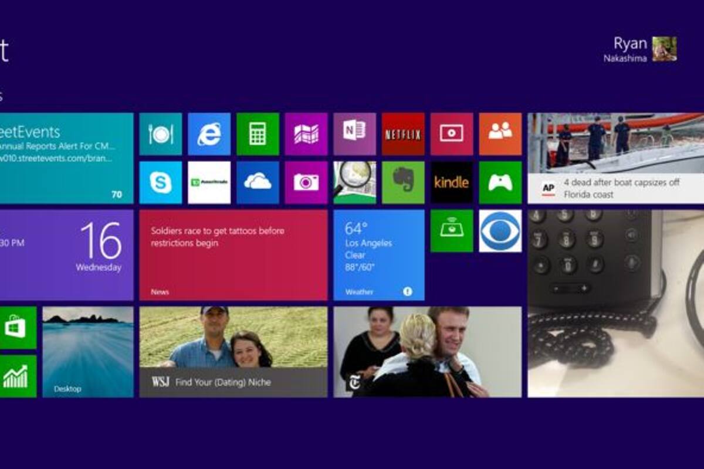Open the telephone photo tile
The width and height of the screenshot is (704, 469).
click(615, 303)
